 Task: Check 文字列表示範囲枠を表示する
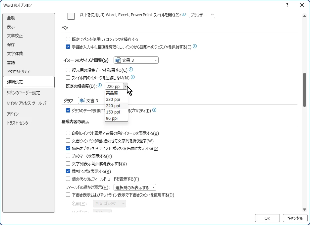(x=68, y=164)
